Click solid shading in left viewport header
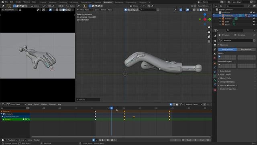The height and width of the screenshot is (145, 257). (63, 10)
